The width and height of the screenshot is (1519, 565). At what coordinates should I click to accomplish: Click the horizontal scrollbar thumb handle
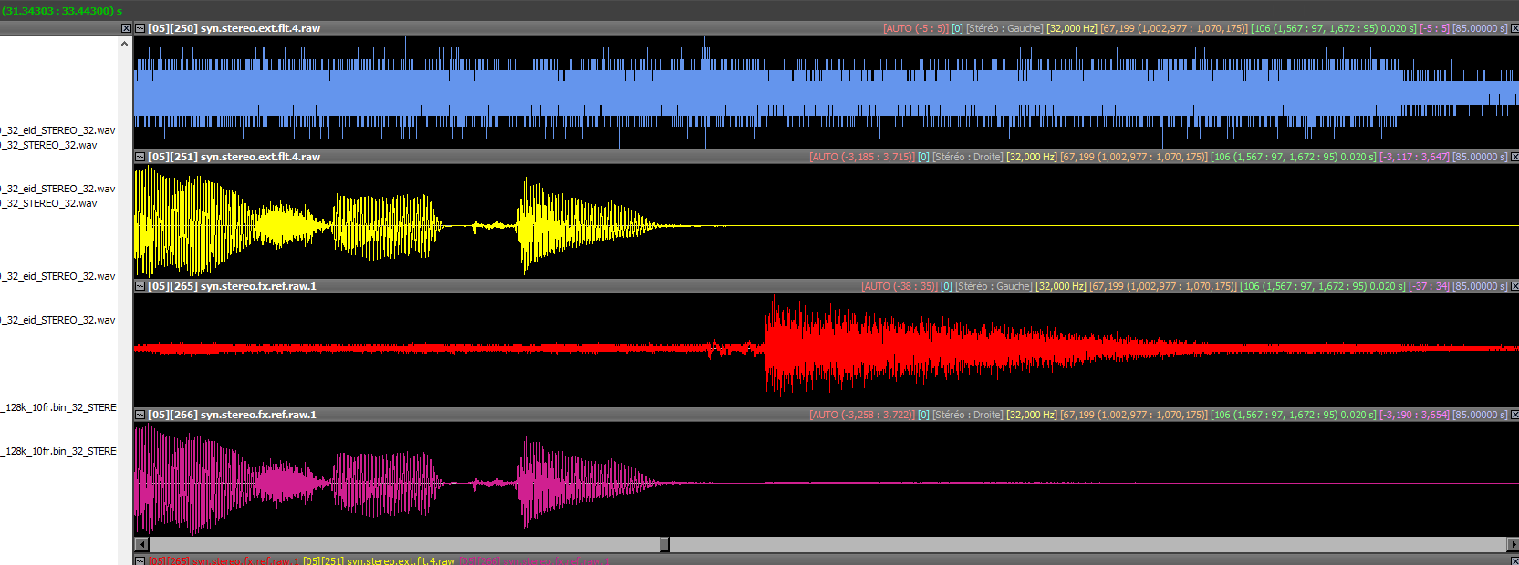664,544
